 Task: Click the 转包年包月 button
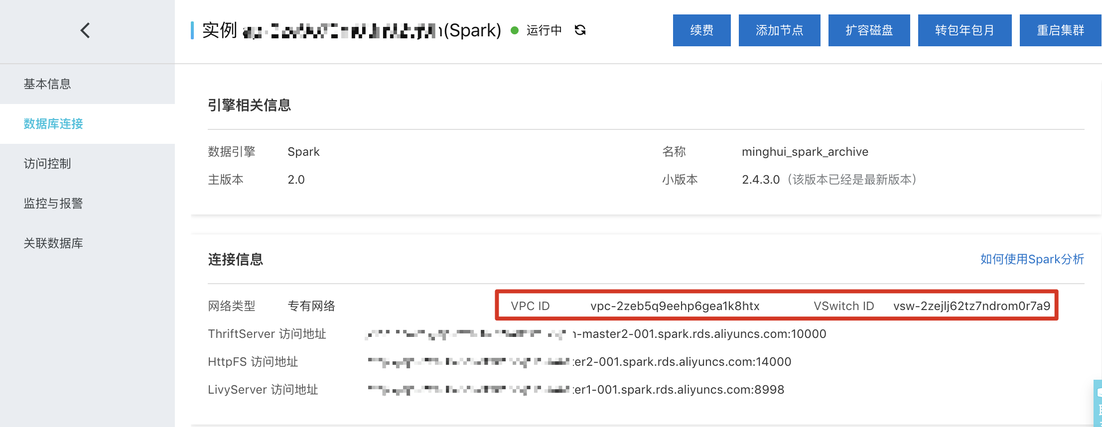point(964,30)
